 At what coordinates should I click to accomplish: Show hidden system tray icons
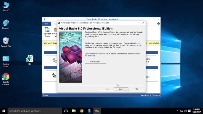[178, 111]
